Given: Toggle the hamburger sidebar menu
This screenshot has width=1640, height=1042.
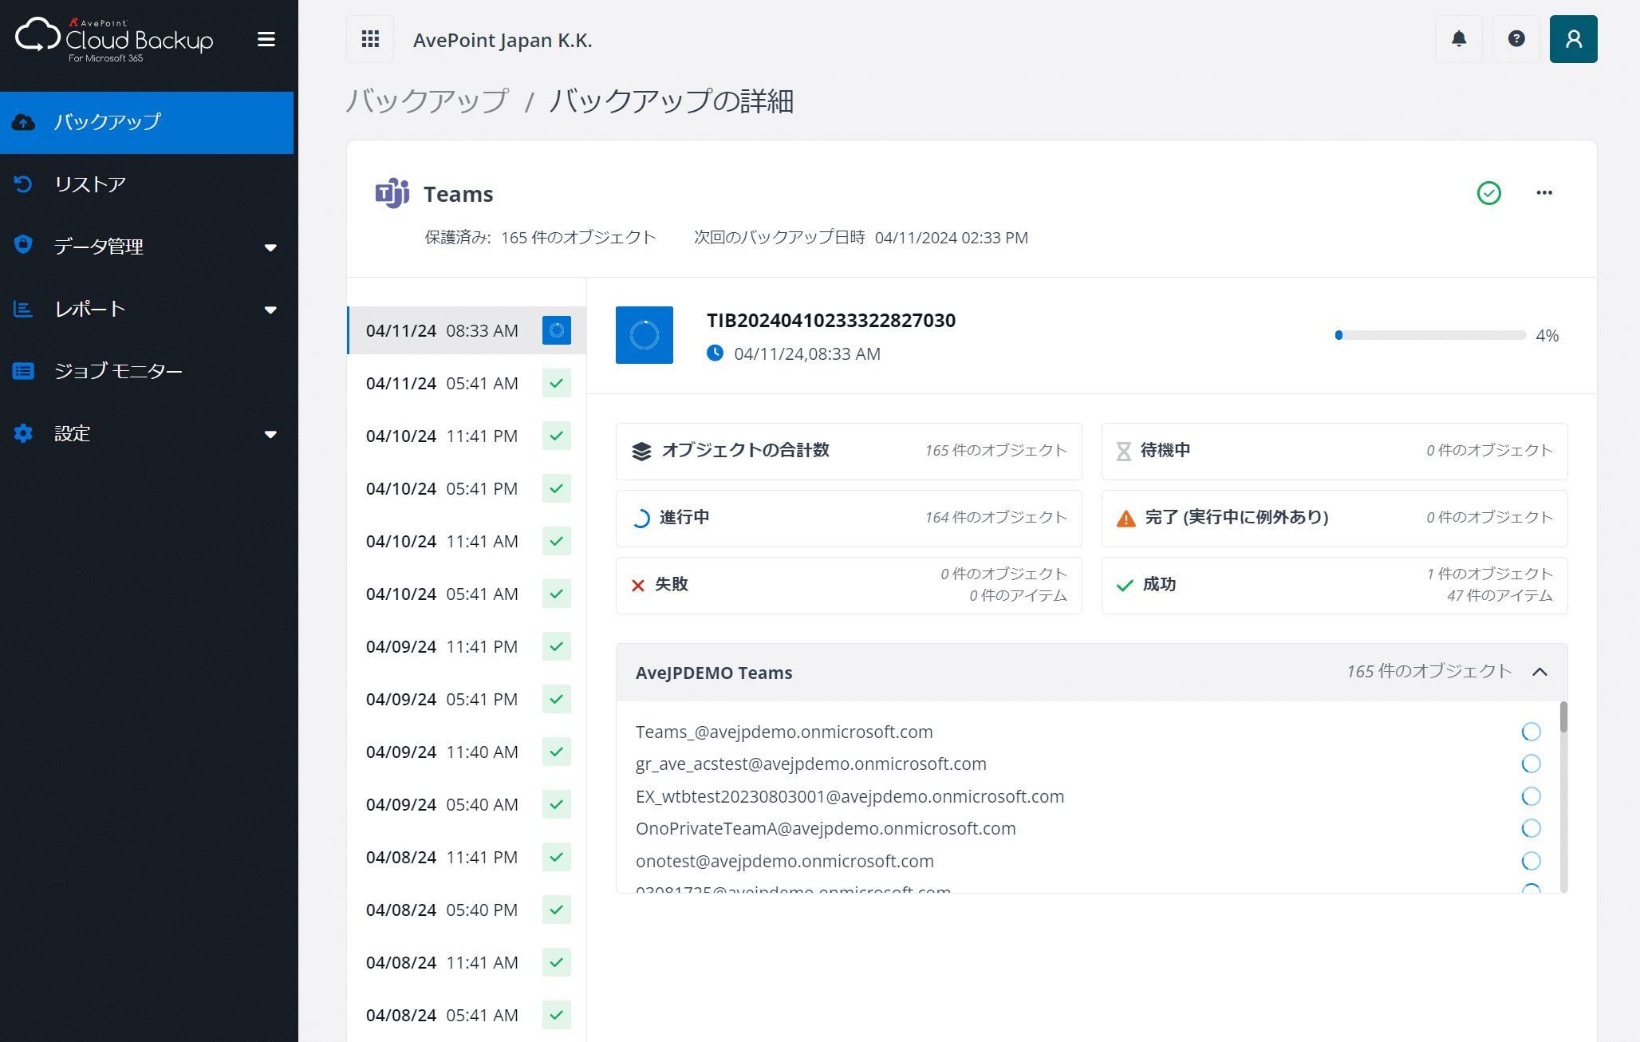Looking at the screenshot, I should pos(266,39).
